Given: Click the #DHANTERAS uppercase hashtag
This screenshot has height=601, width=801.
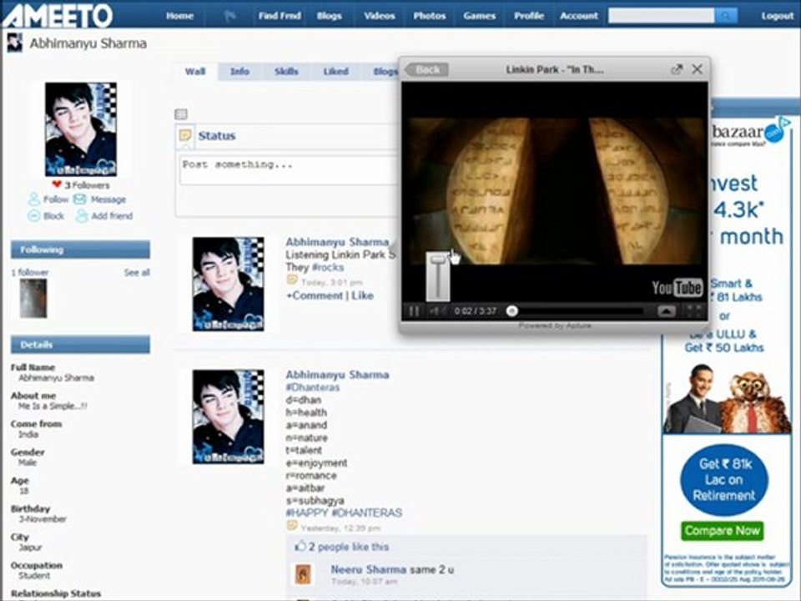Looking at the screenshot, I should point(367,513).
